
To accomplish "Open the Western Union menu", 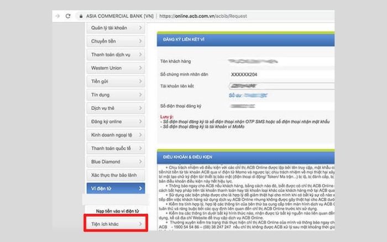I will (x=116, y=68).
